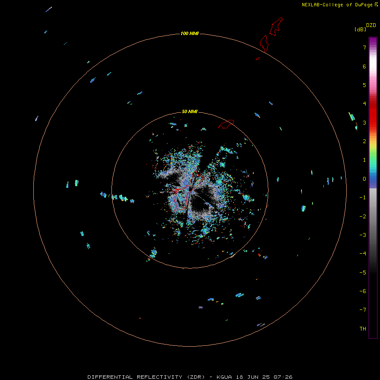Image resolution: width=380 pixels, height=380 pixels.
Task: Click the 6 value on the color scale
Action: 364,66
